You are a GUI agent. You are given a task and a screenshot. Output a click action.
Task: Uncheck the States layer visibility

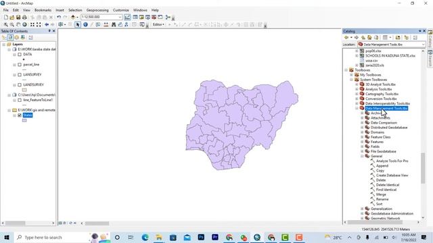coord(20,115)
